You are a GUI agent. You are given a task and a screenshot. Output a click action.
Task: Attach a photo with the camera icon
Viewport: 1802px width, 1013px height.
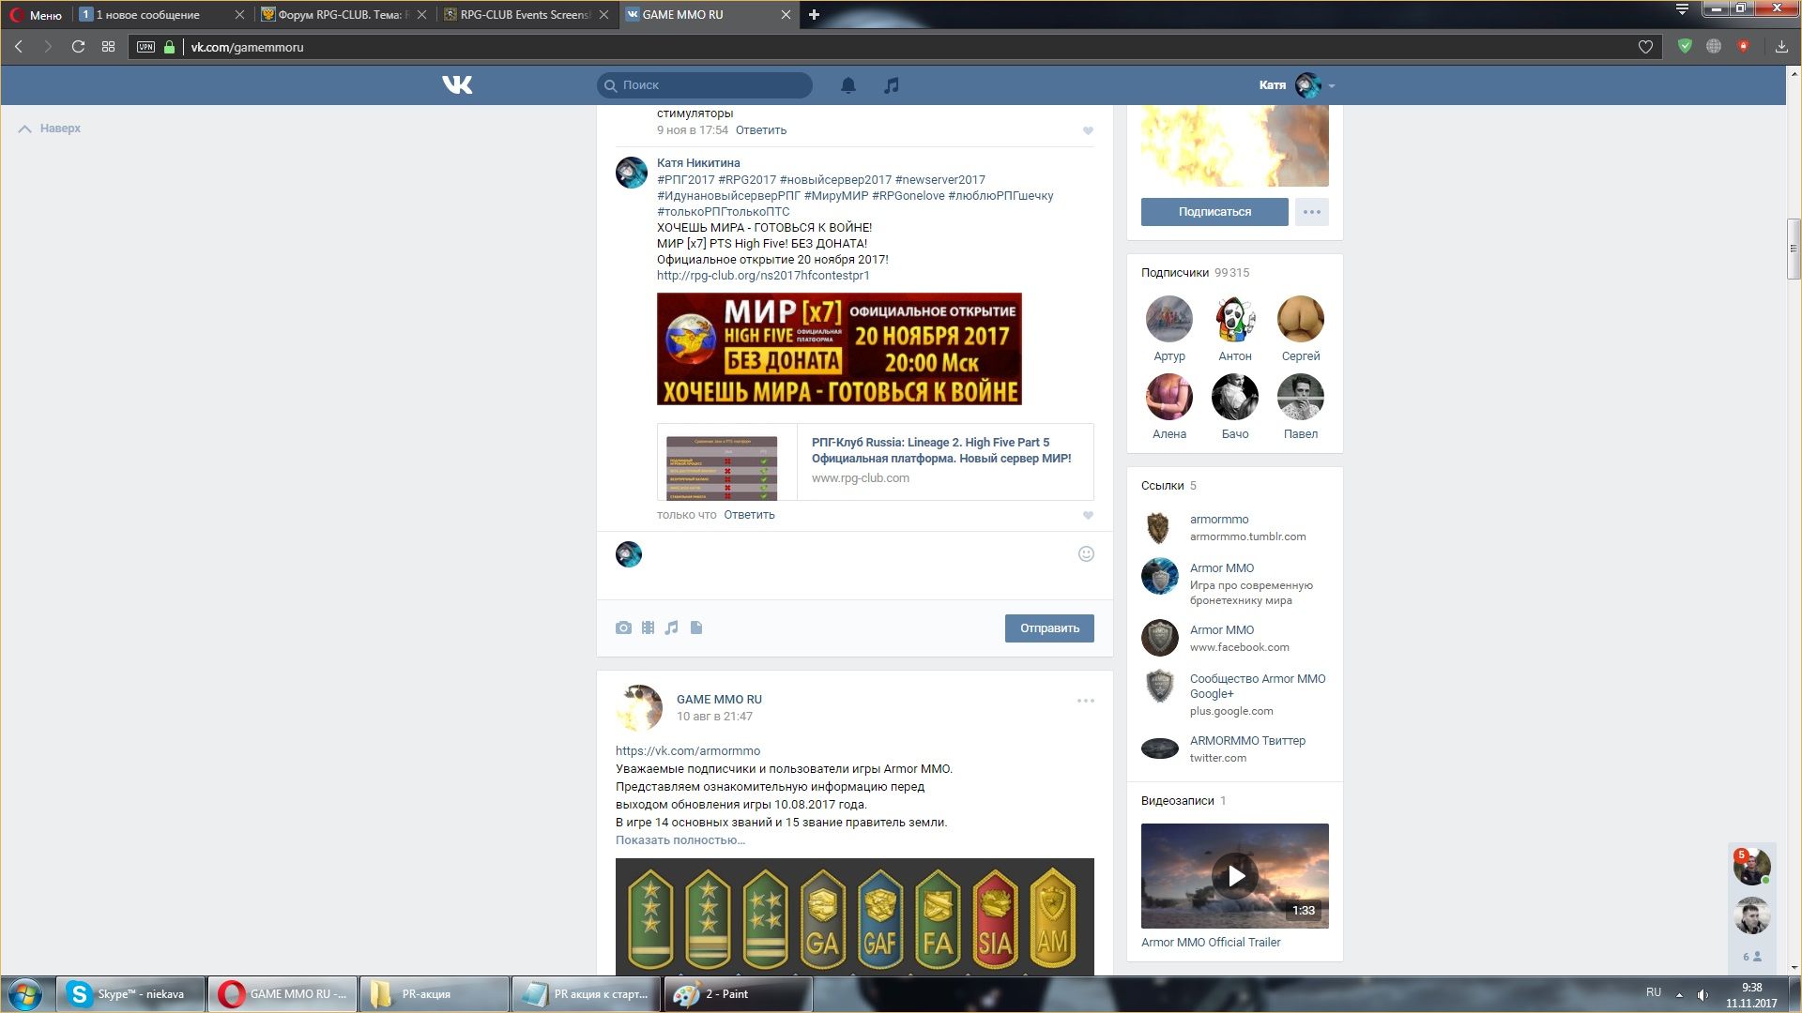tap(623, 627)
